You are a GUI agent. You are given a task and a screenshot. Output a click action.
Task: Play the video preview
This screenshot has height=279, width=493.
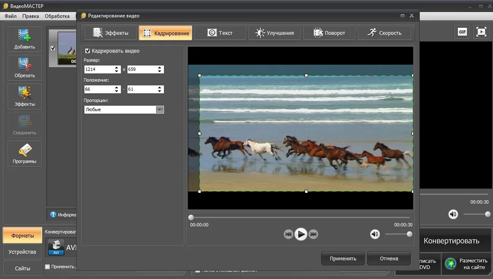301,234
